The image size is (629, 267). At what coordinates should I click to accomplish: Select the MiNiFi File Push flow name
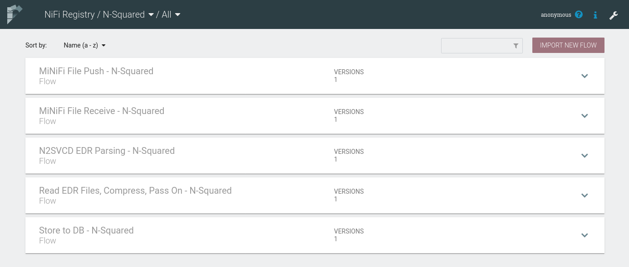pos(96,71)
